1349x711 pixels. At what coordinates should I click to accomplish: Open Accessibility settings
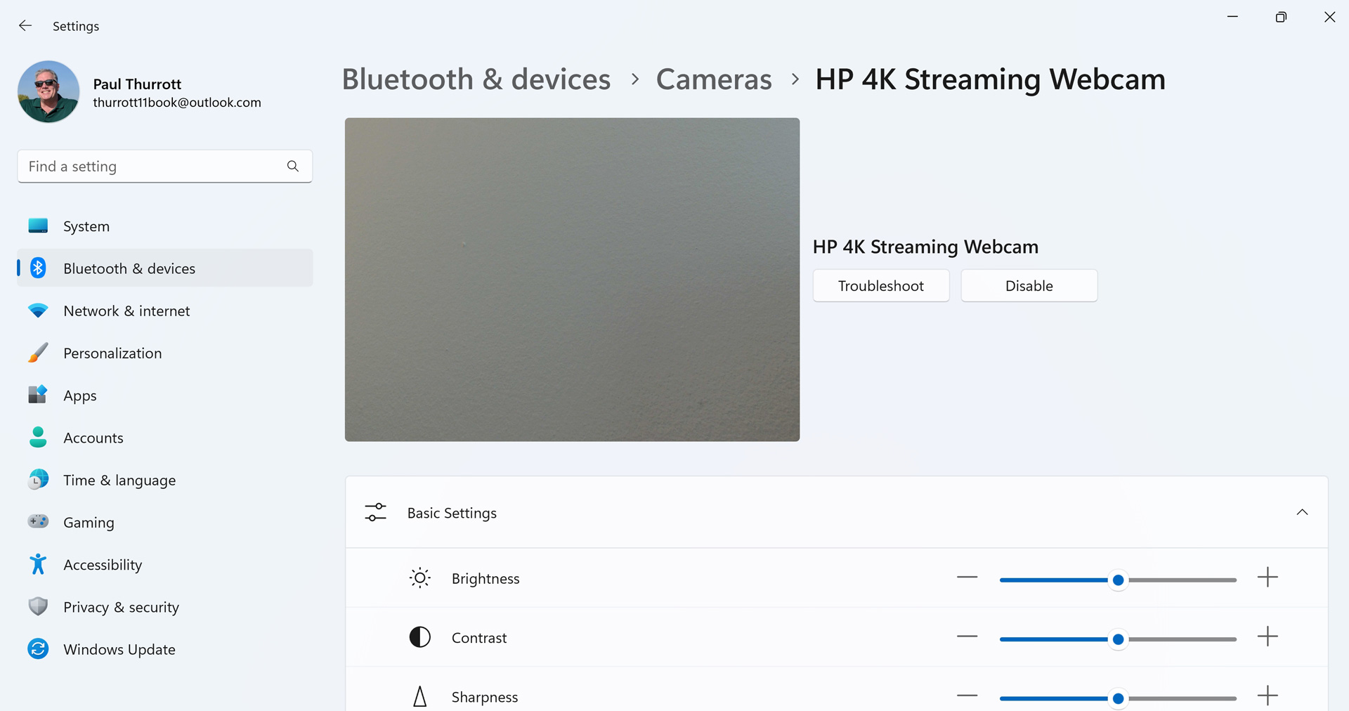[x=165, y=564]
